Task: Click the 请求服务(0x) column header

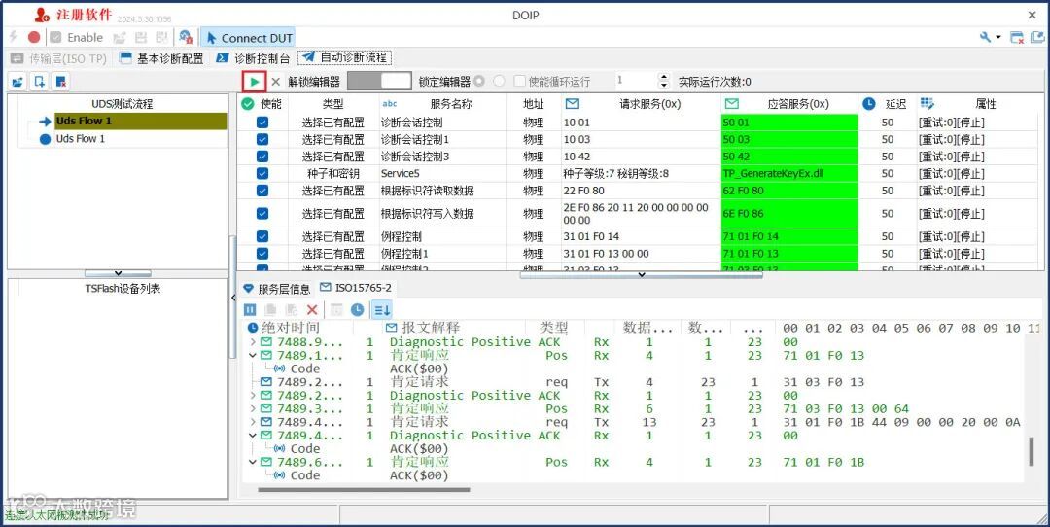Action: pos(642,104)
